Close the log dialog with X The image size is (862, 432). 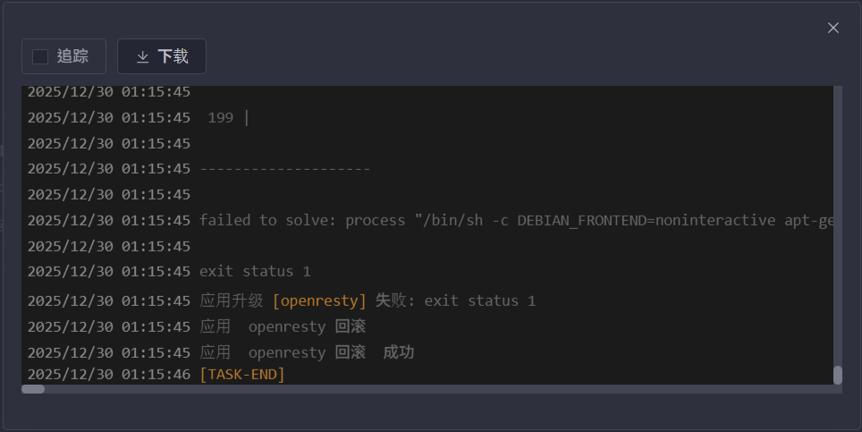833,28
